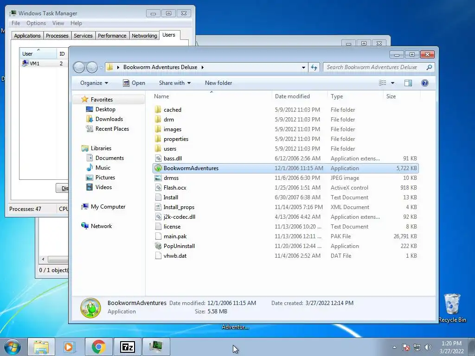Image resolution: width=475 pixels, height=356 pixels.
Task: Click the search magnifier icon
Action: [x=429, y=67]
